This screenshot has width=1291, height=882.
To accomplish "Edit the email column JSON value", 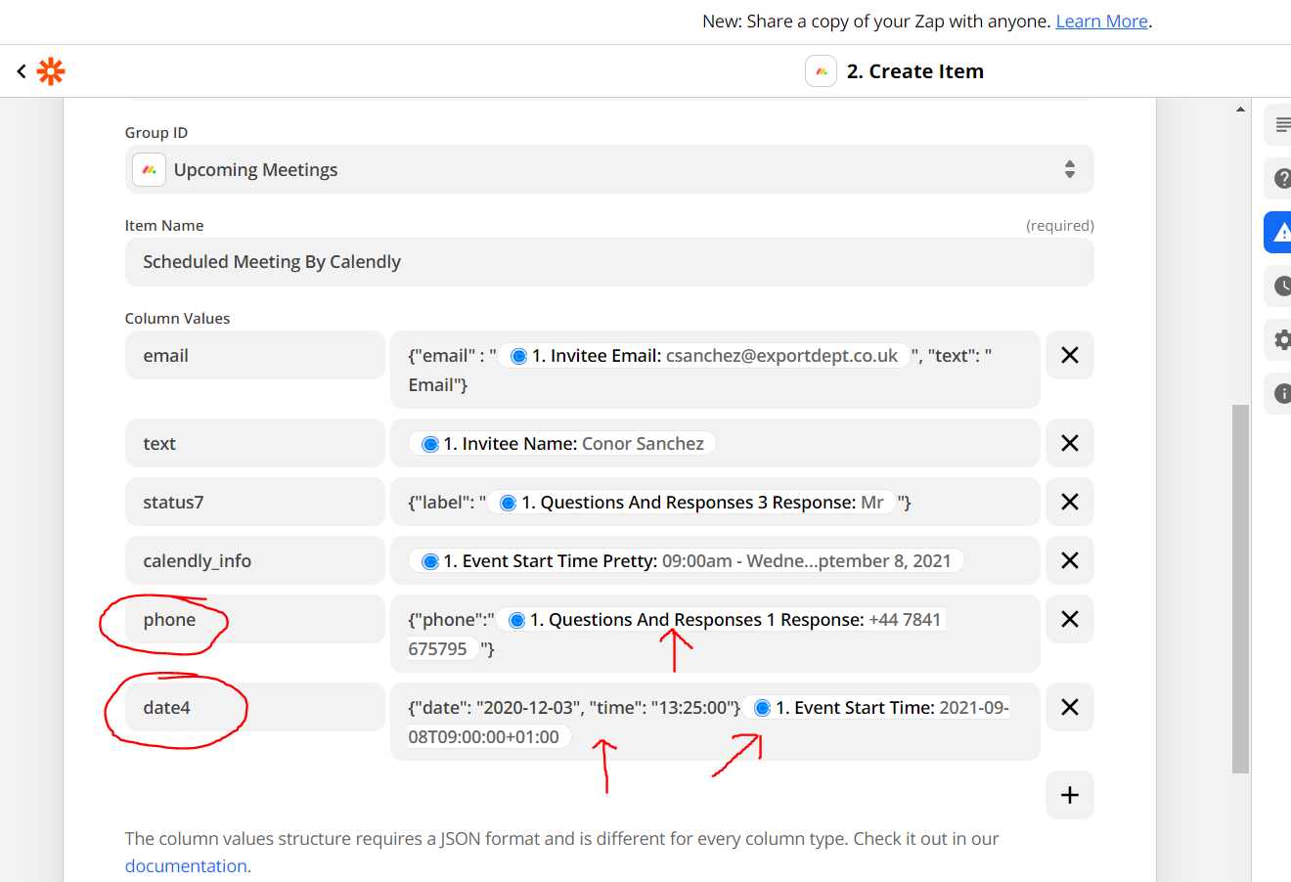I will coord(715,370).
